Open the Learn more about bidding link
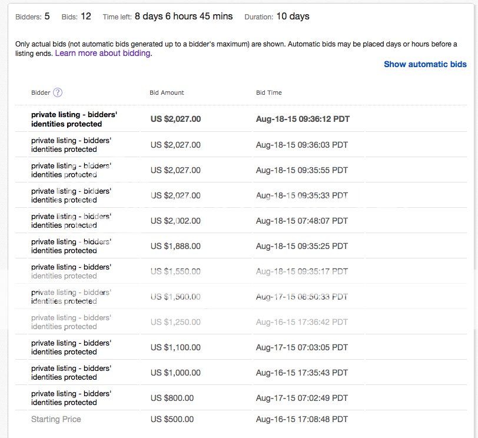This screenshot has height=438, width=478. click(x=103, y=54)
